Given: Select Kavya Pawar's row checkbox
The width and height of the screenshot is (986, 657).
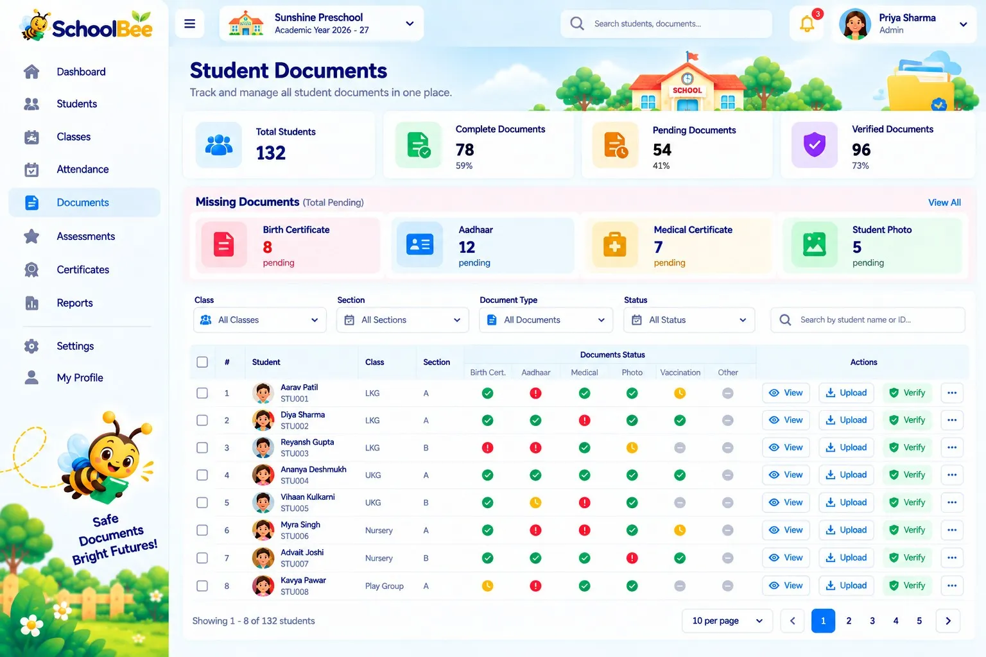Looking at the screenshot, I should coord(202,586).
